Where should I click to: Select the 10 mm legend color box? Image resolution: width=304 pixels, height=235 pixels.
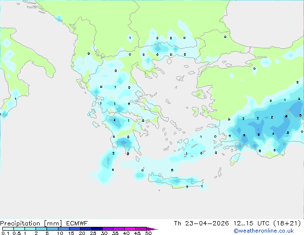pos(63,229)
